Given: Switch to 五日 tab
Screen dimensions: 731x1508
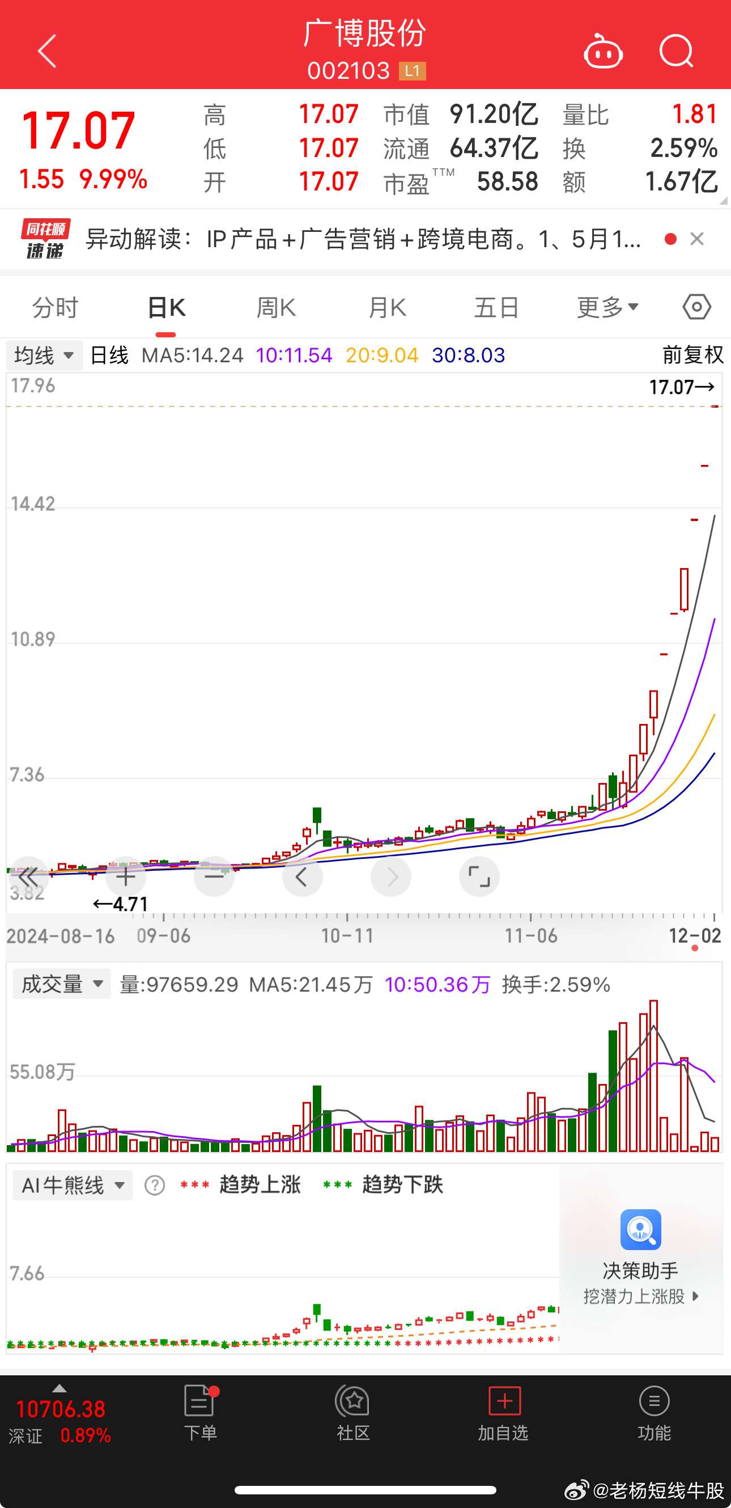Looking at the screenshot, I should [497, 307].
